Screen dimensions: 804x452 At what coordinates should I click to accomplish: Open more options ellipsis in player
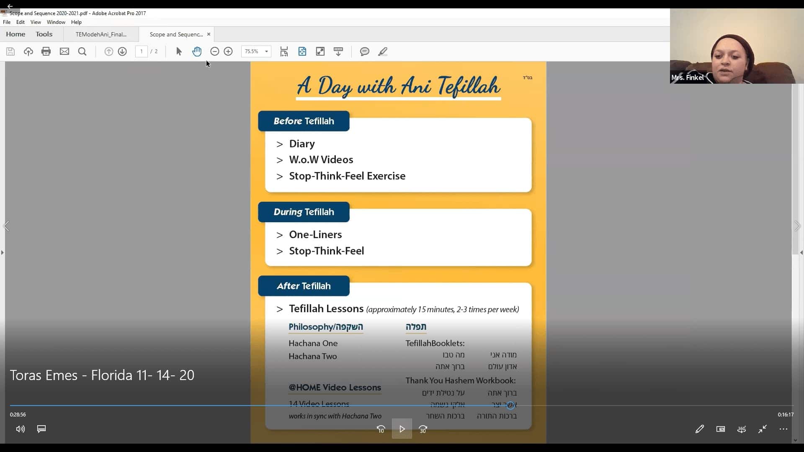(x=783, y=429)
